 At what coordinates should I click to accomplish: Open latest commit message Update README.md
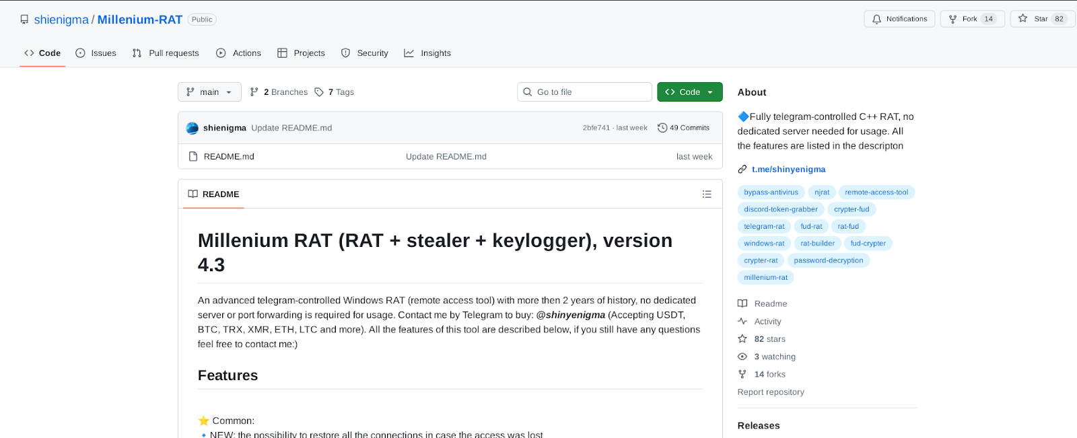pyautogui.click(x=291, y=128)
